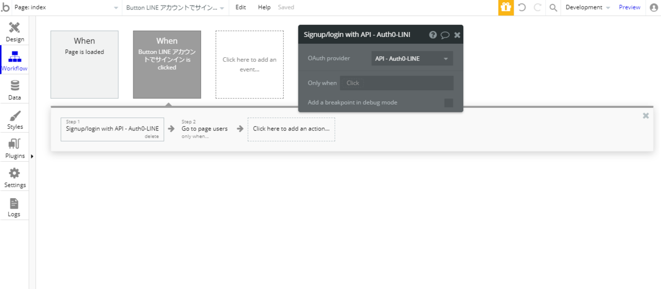Open the orange gift box icon
Viewport: 661px width, 289px height.
pos(506,7)
